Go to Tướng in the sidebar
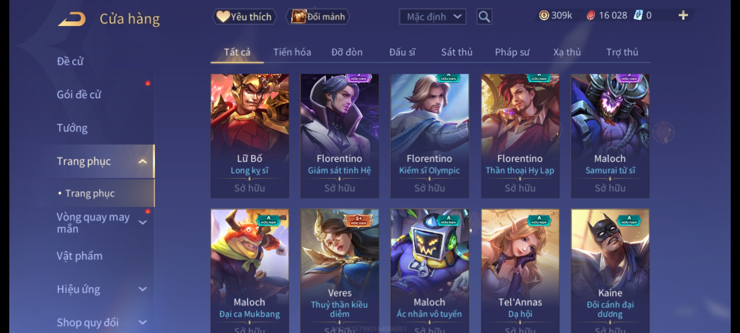740x333 pixels. coord(72,128)
